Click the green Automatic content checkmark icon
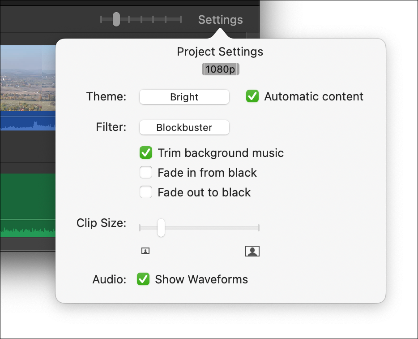 coord(252,96)
